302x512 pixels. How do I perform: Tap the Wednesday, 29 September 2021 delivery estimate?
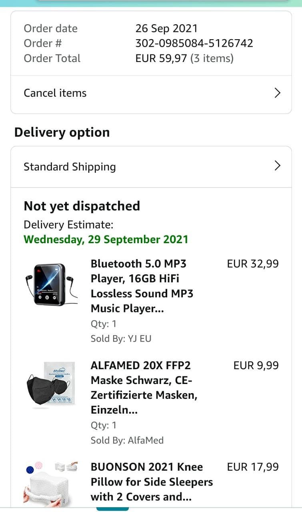106,240
